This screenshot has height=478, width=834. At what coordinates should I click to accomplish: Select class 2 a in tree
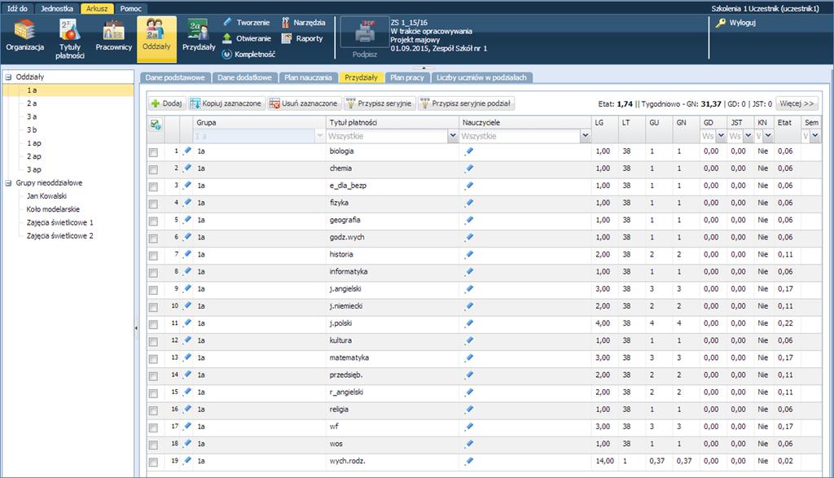coord(32,103)
